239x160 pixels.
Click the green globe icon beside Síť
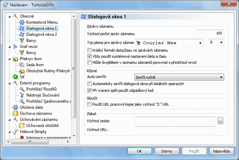(16, 77)
